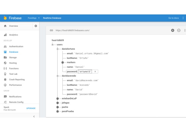This screenshot has height=132, width=186.
Task: Expand the markers node
Action: 63,62
